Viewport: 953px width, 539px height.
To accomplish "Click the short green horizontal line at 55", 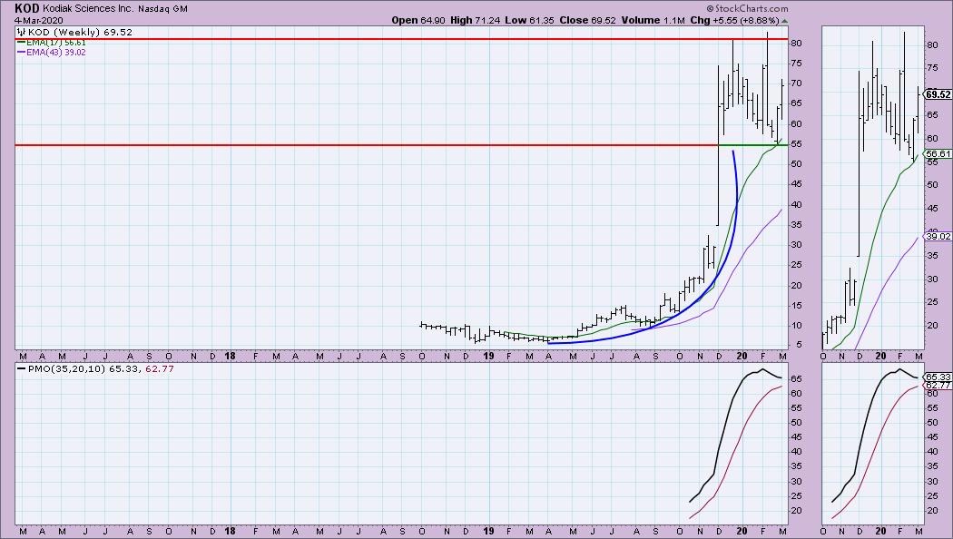I will [x=753, y=145].
